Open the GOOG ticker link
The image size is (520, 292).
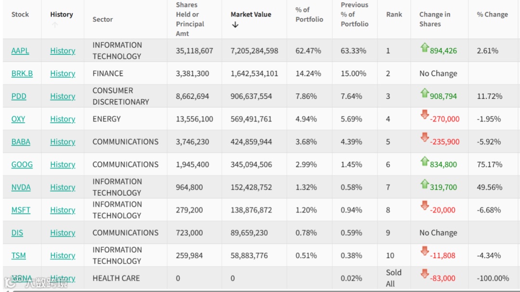(22, 165)
